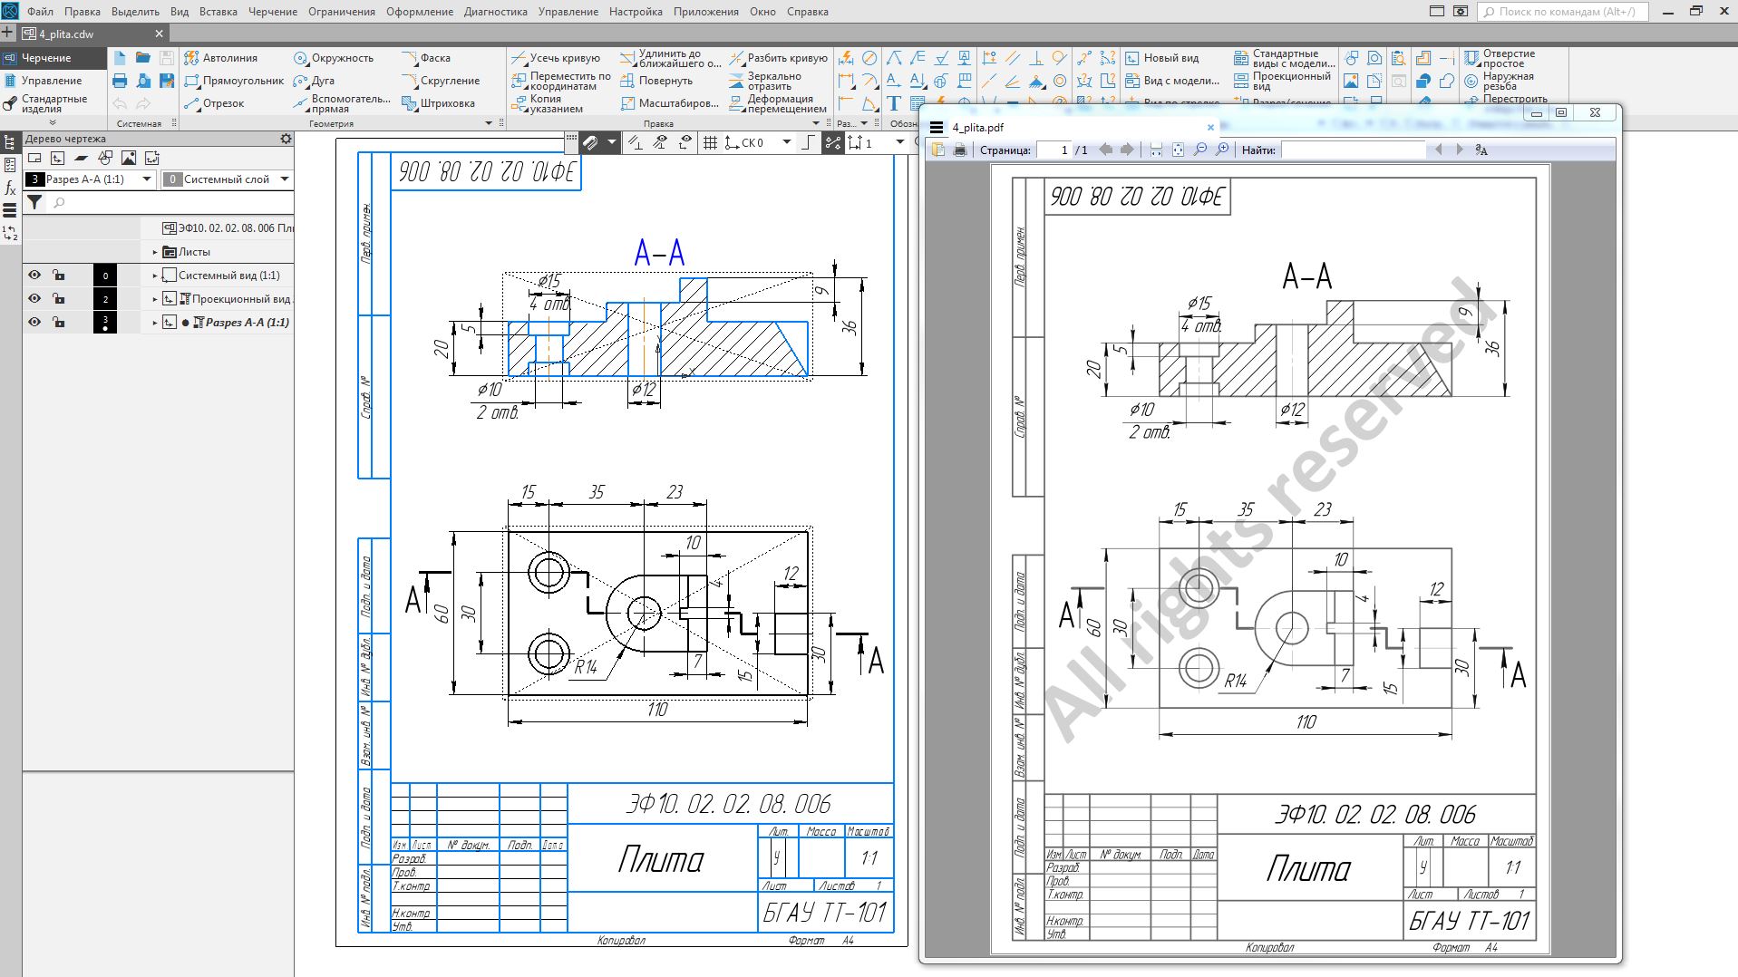
Task: Pick the Окружность circle tool
Action: tap(334, 58)
